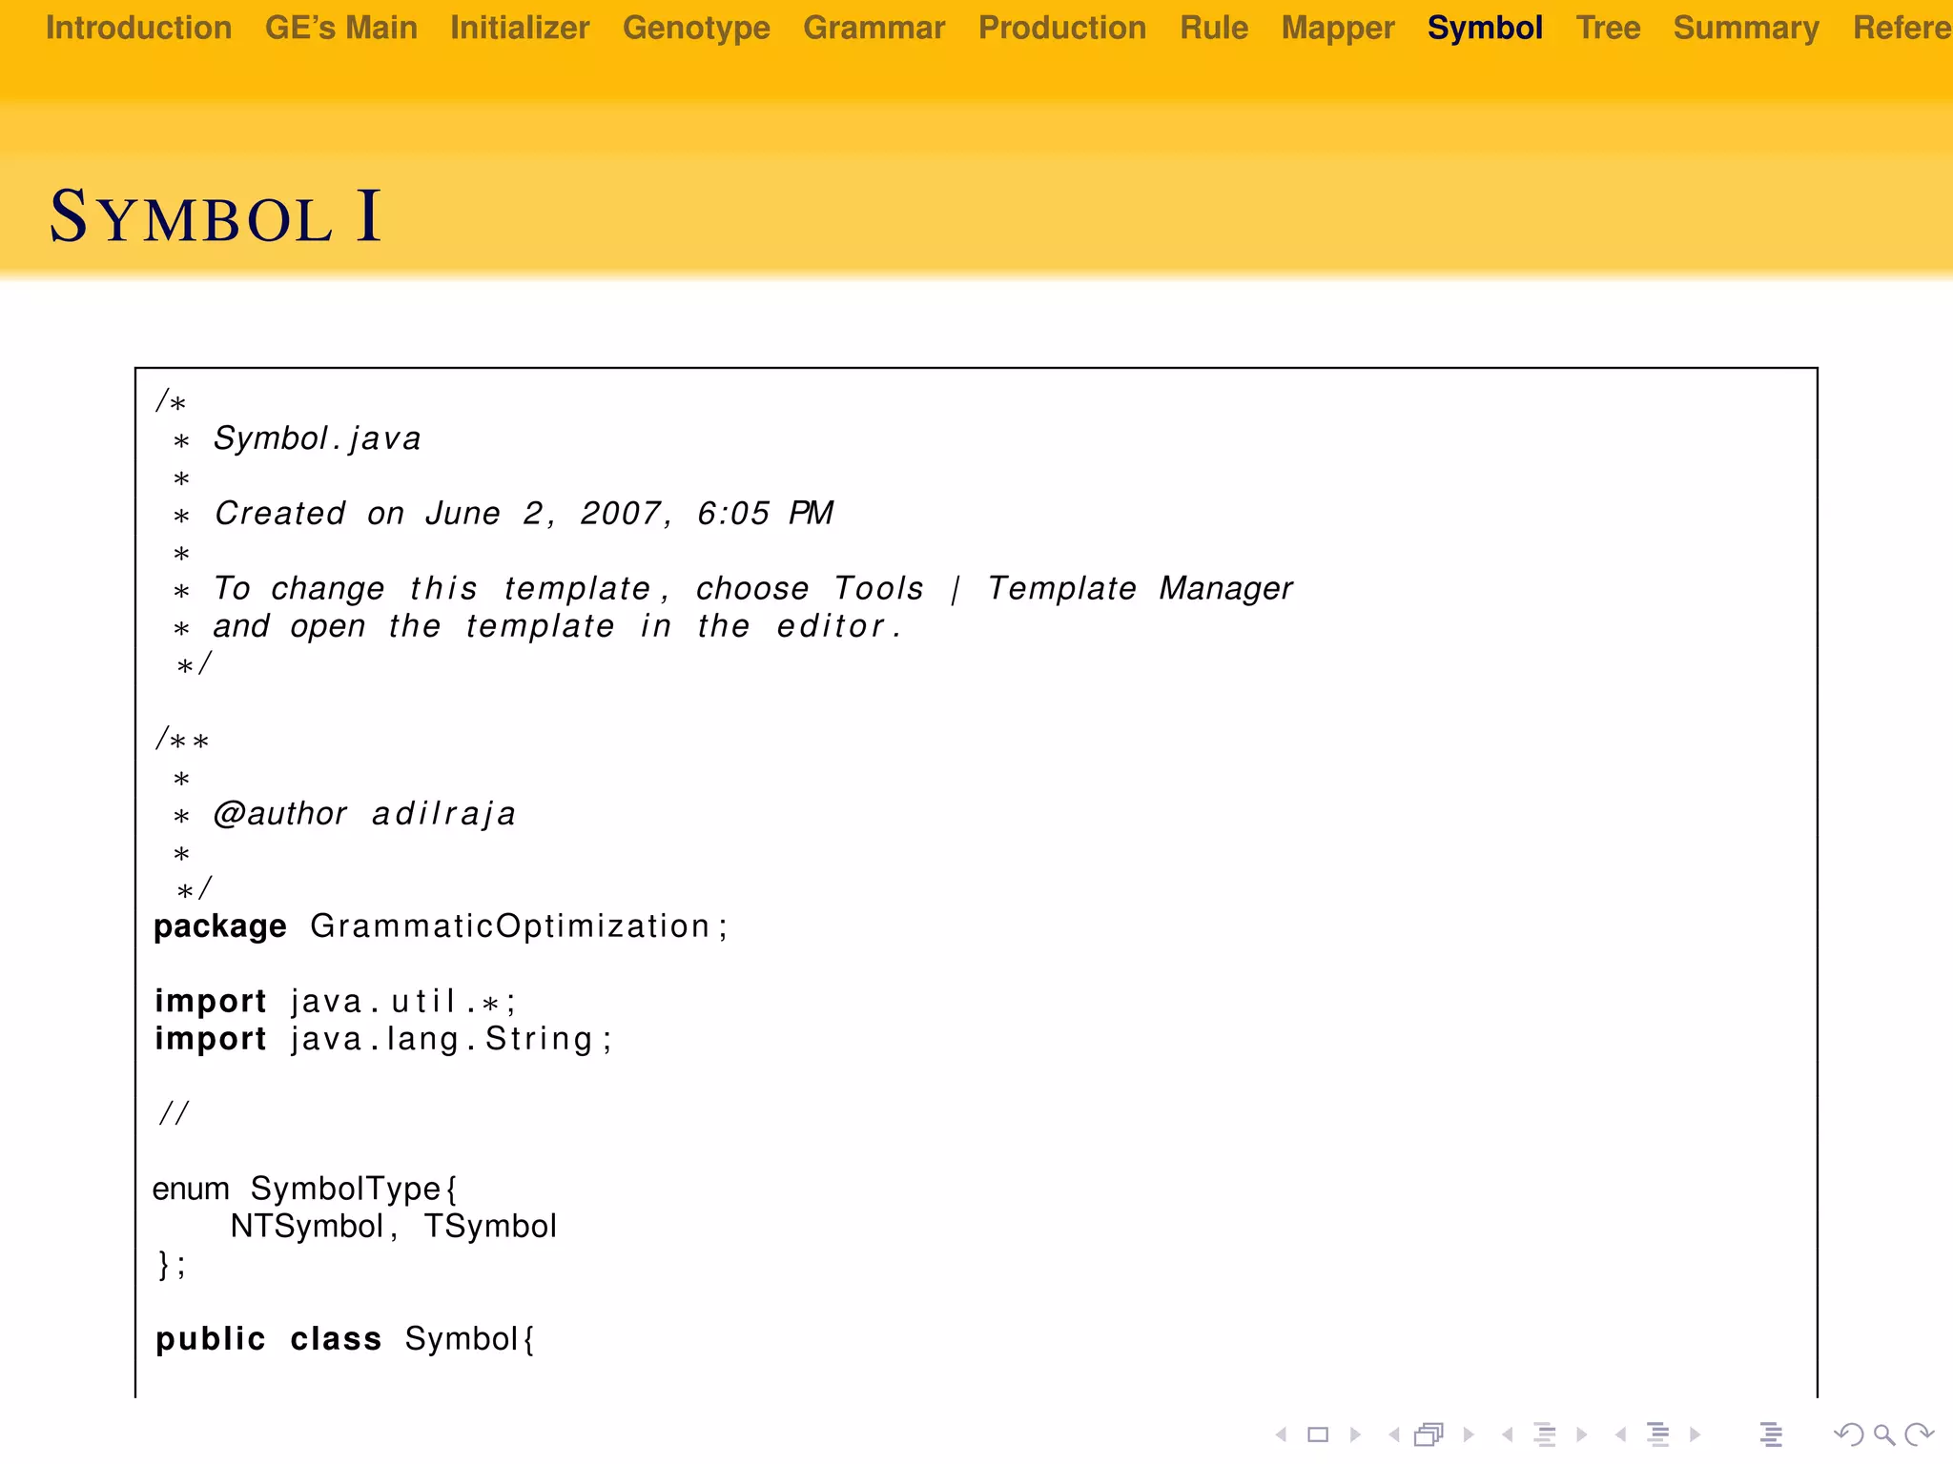1953x1464 pixels.
Task: Go to the next slide arrow
Action: pyautogui.click(x=1355, y=1433)
